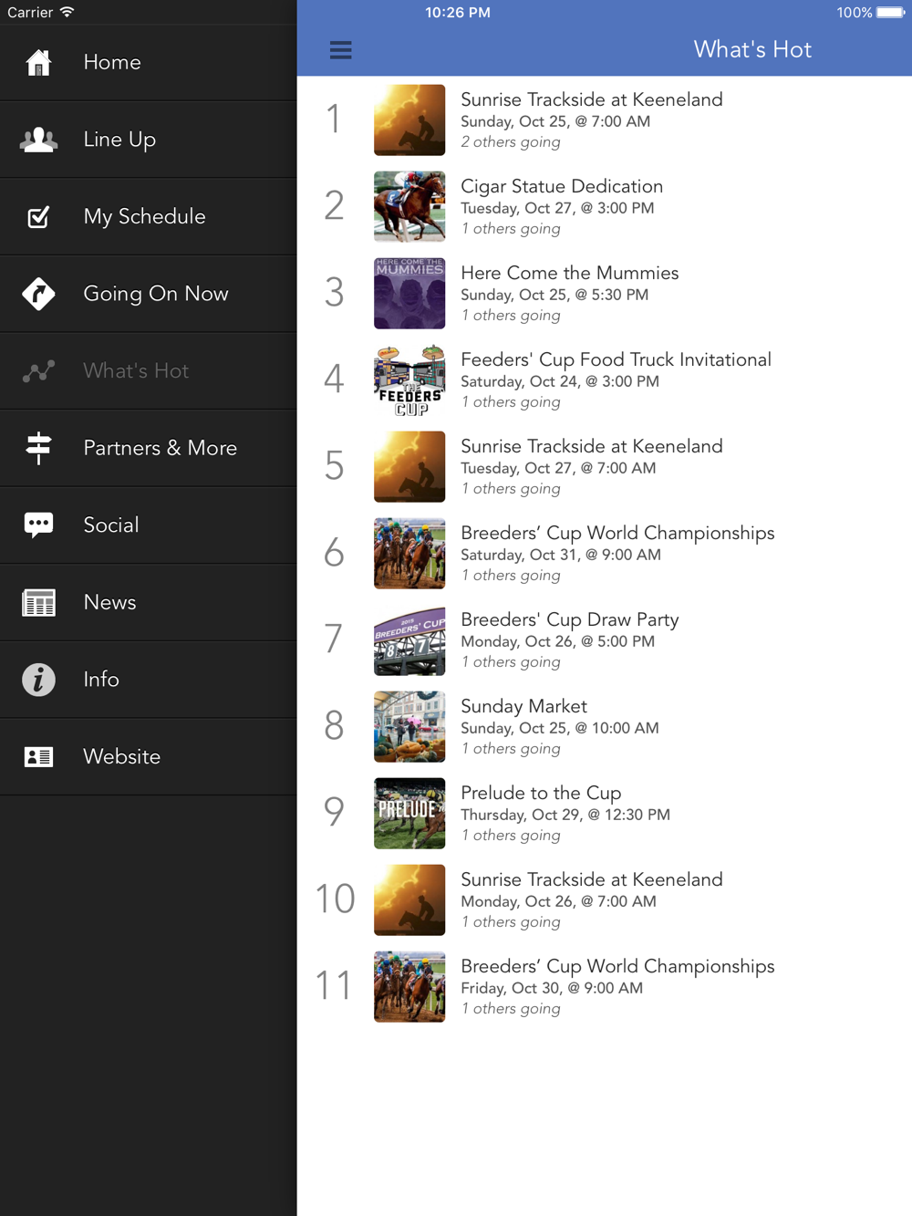Tap the Social speech bubble icon
The height and width of the screenshot is (1216, 912).
click(x=38, y=525)
